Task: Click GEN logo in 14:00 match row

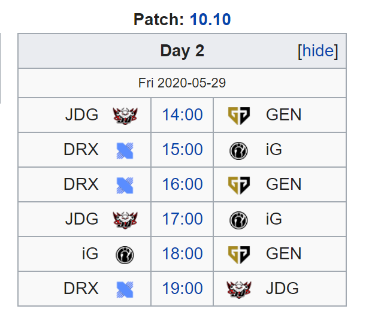Action: (x=239, y=116)
